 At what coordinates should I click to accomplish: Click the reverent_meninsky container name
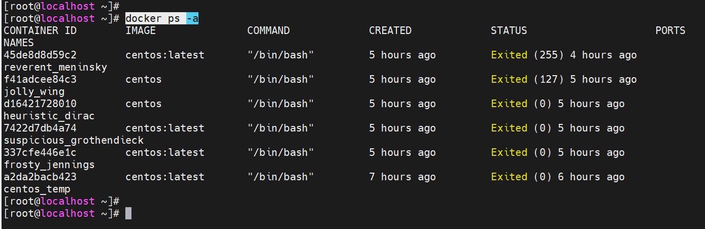55,67
